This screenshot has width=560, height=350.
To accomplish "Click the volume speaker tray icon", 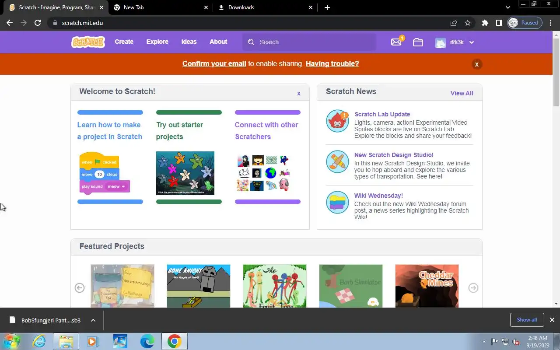I will [x=516, y=342].
